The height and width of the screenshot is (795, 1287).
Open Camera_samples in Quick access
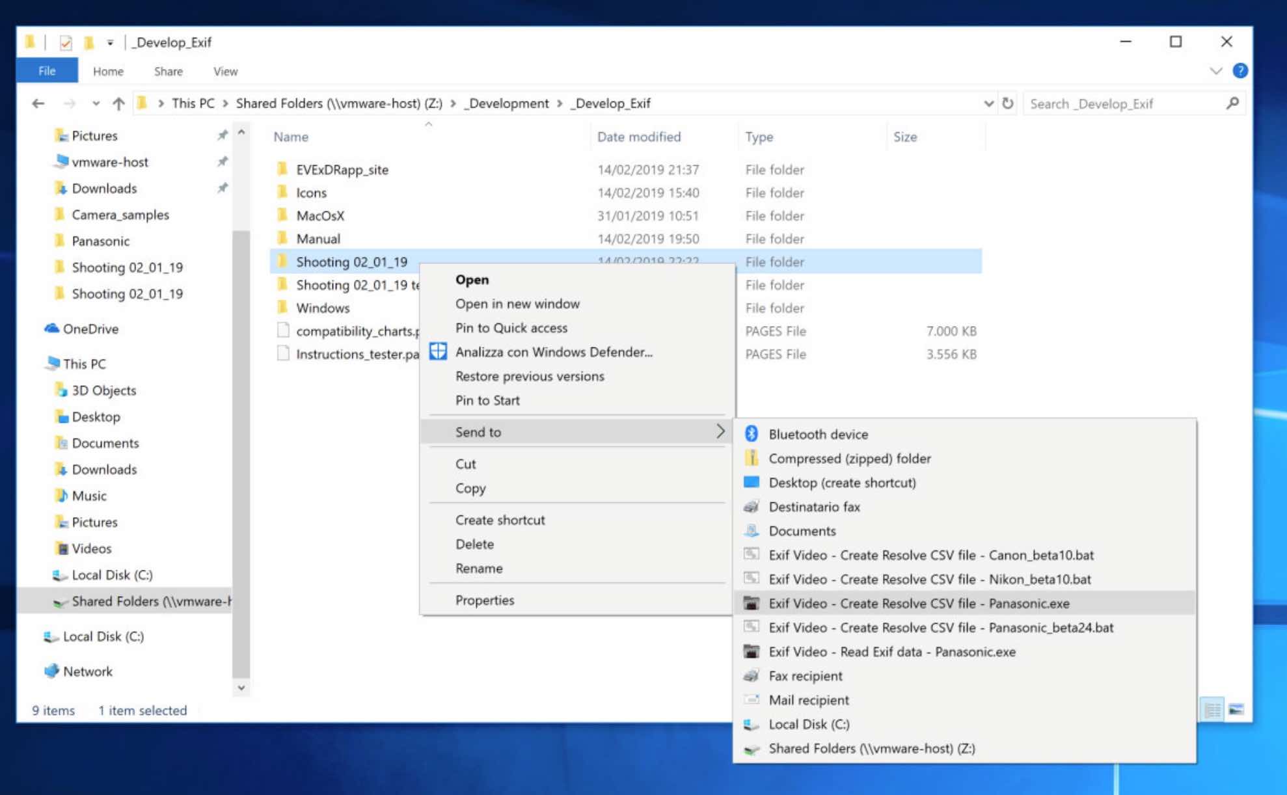(x=120, y=214)
